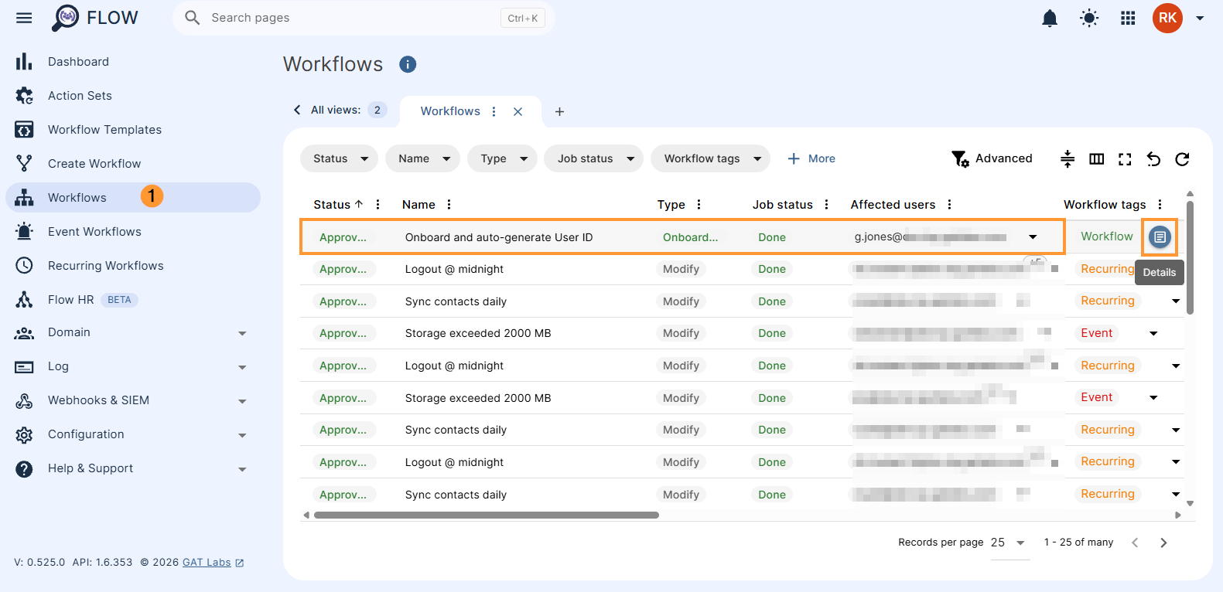
Task: Open Details for Onboard workflow row
Action: (x=1160, y=237)
